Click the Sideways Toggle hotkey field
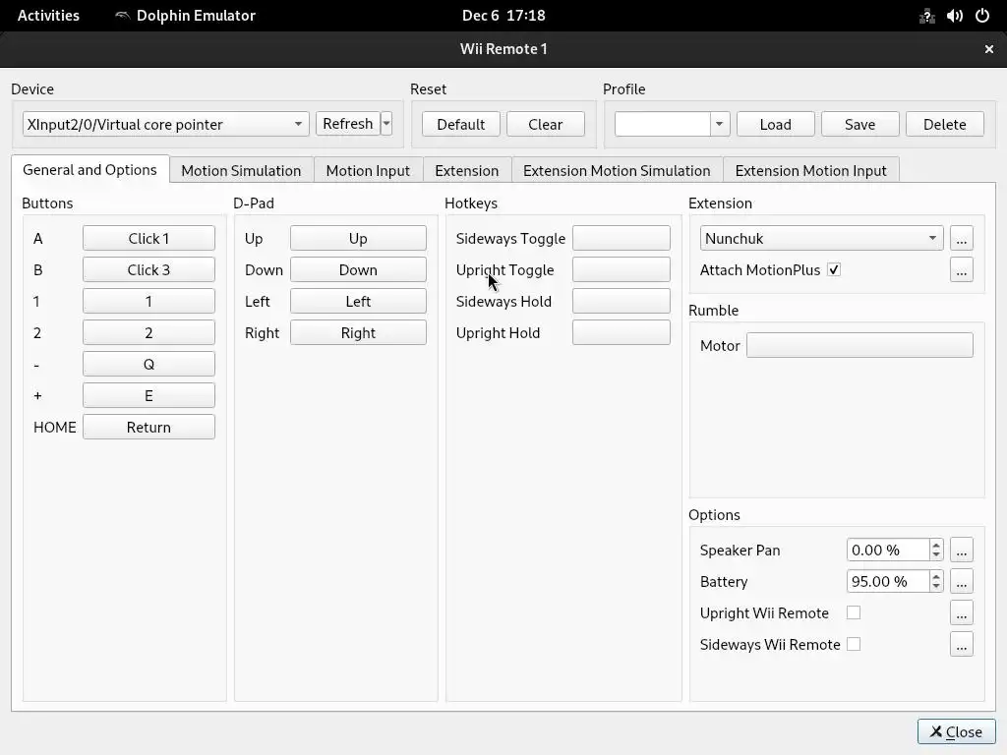1007x755 pixels. pyautogui.click(x=622, y=238)
